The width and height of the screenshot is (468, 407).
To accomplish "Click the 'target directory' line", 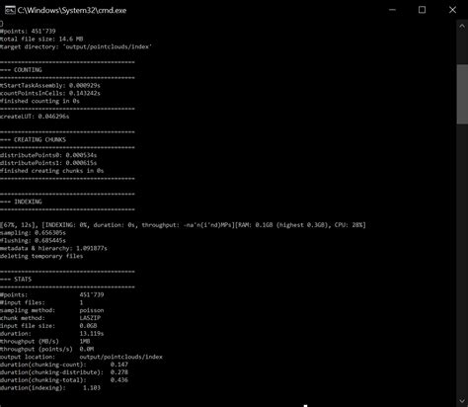I will pyautogui.click(x=76, y=46).
